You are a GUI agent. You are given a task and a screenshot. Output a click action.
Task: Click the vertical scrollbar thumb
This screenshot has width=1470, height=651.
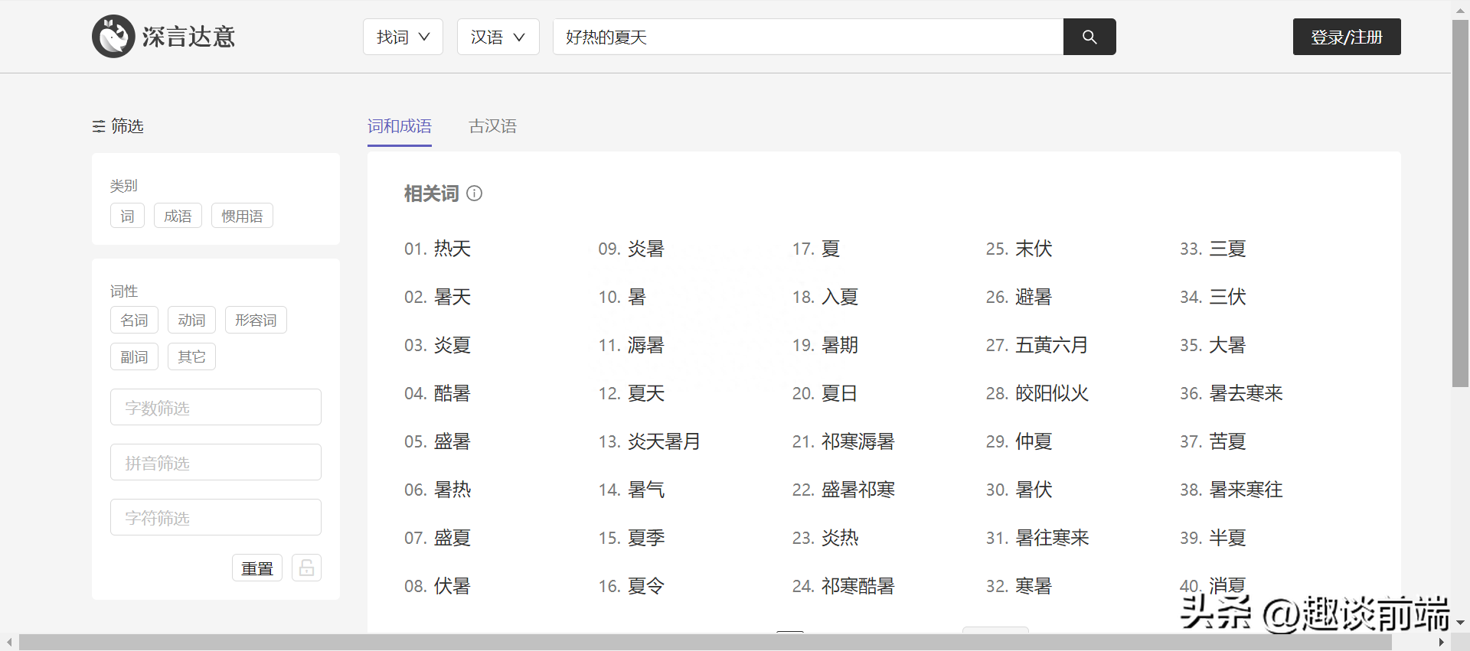tap(1460, 203)
